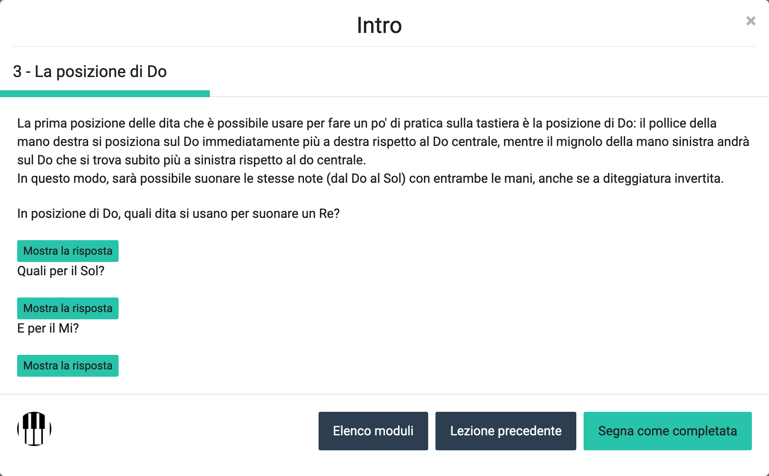Click the "Intro" modal heading
Screen dimensions: 769x476
(379, 25)
